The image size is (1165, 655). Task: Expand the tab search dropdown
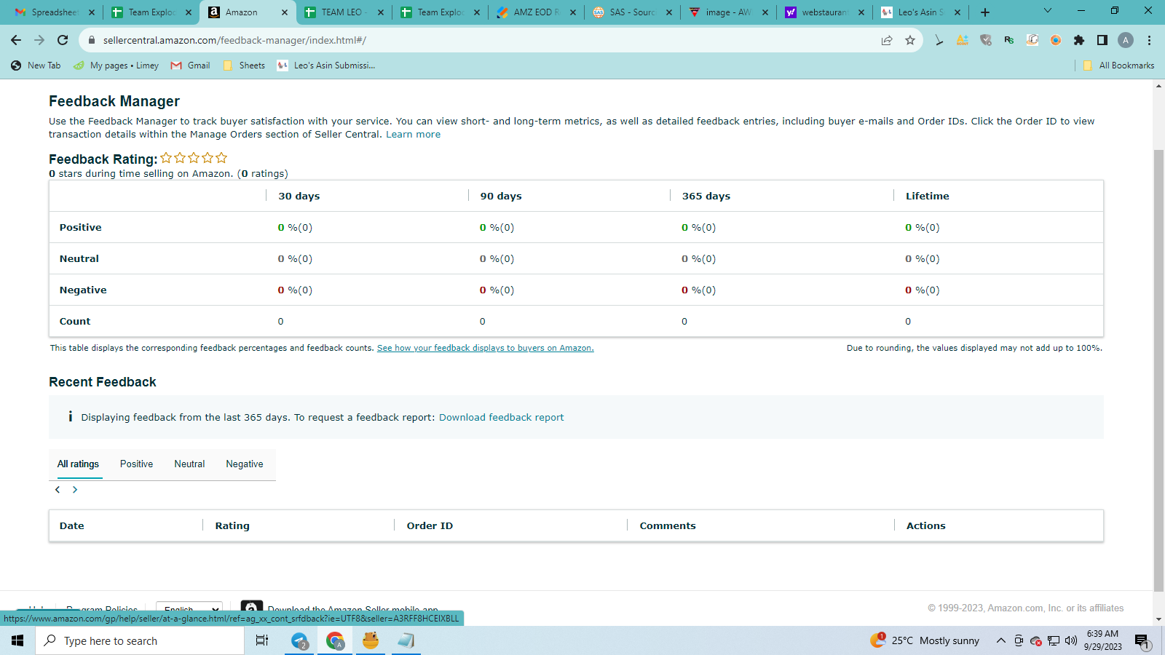[1048, 11]
